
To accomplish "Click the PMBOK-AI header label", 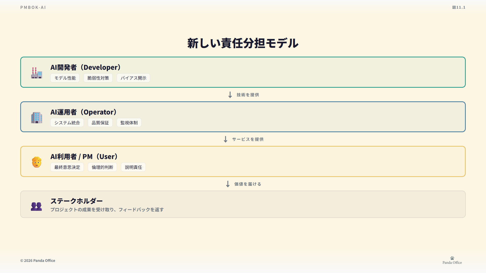I will pos(33,7).
